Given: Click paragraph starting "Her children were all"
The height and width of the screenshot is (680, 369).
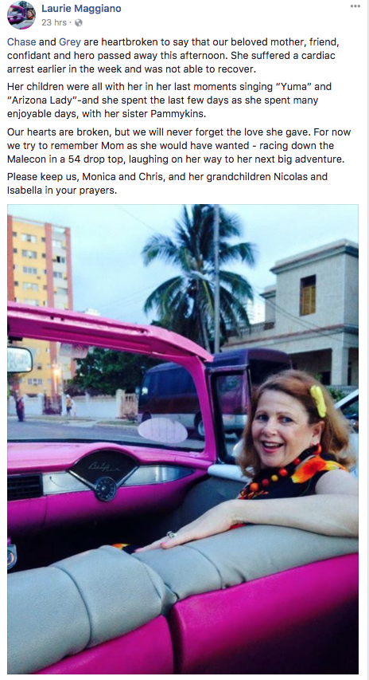Looking at the screenshot, I should pos(169,100).
